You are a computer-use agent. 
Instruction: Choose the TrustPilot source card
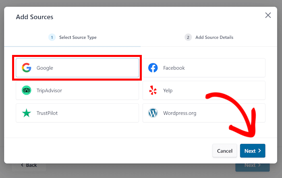point(77,113)
